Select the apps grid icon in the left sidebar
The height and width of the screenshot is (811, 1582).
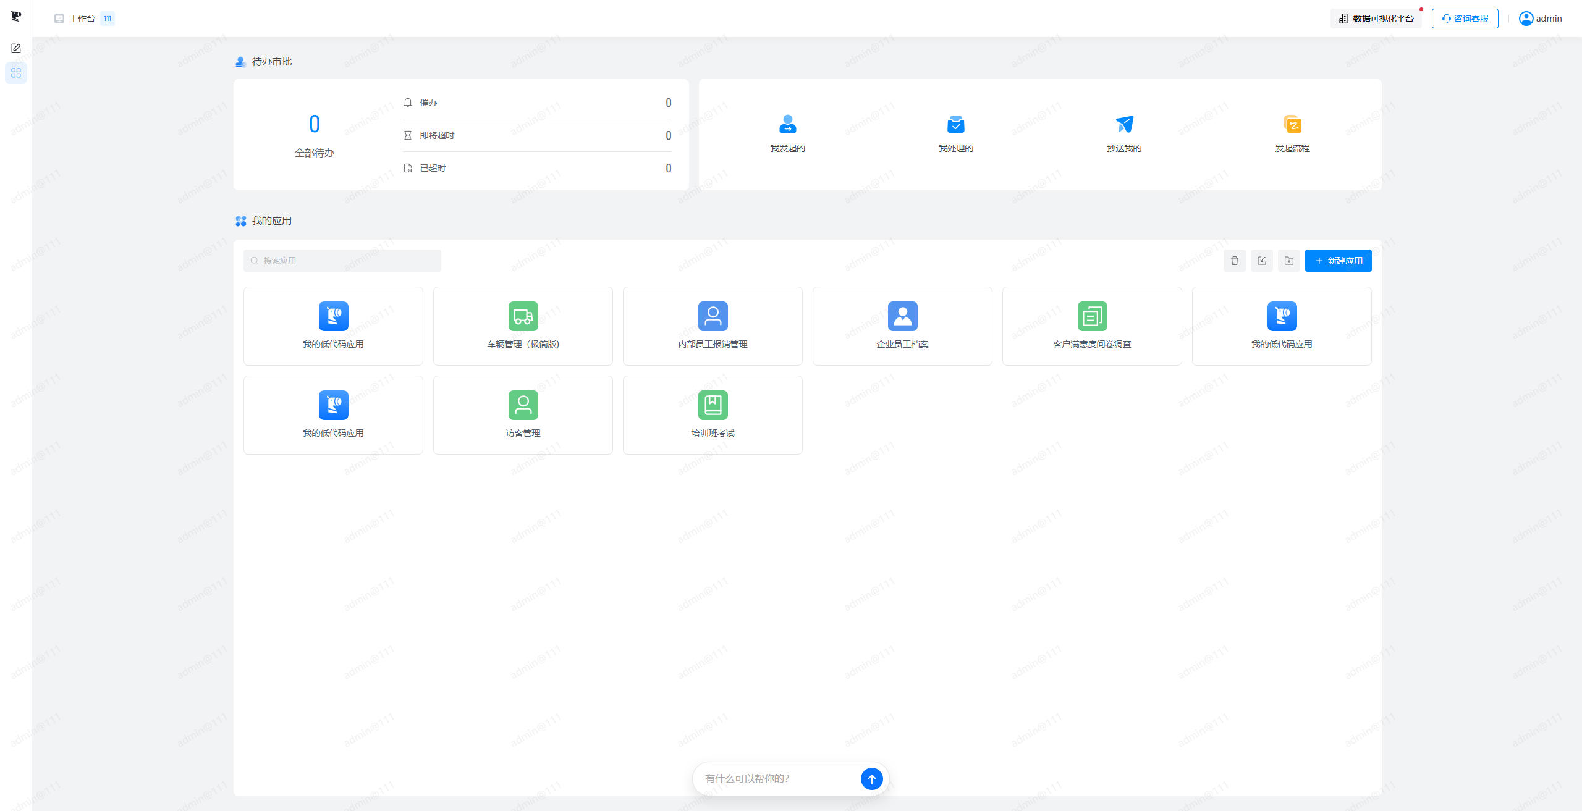tap(16, 73)
